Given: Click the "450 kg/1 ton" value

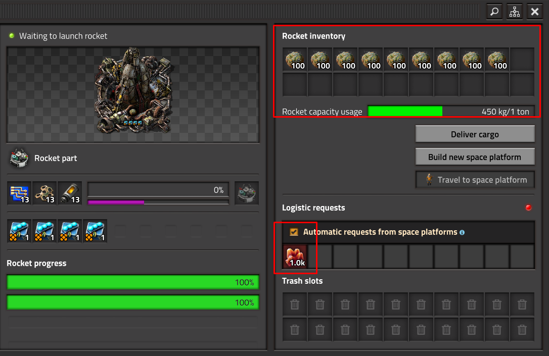Looking at the screenshot, I should [505, 112].
